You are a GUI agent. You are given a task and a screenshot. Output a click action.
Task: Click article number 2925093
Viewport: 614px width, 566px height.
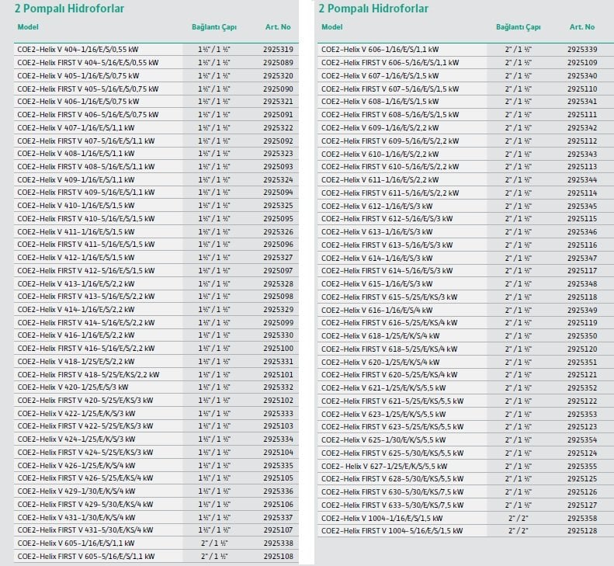point(278,166)
